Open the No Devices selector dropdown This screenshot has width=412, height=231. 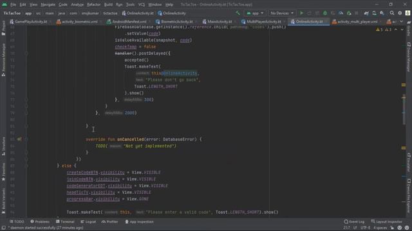coord(282,13)
